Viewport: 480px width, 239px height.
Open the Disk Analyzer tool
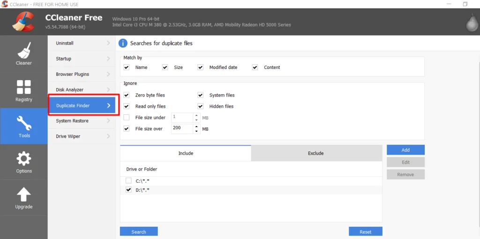point(82,90)
